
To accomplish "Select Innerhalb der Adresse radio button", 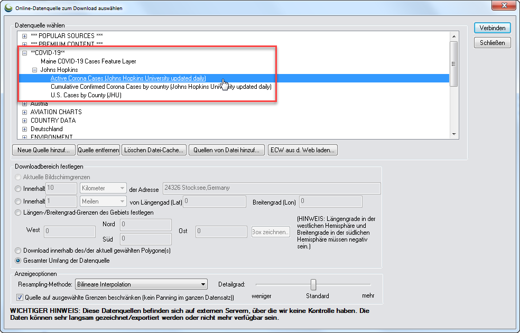I will [18, 189].
